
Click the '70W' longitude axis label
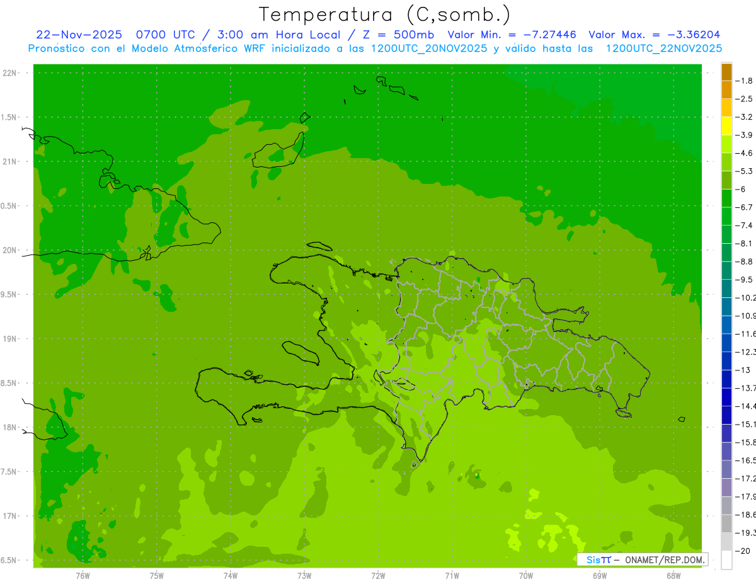tap(526, 576)
